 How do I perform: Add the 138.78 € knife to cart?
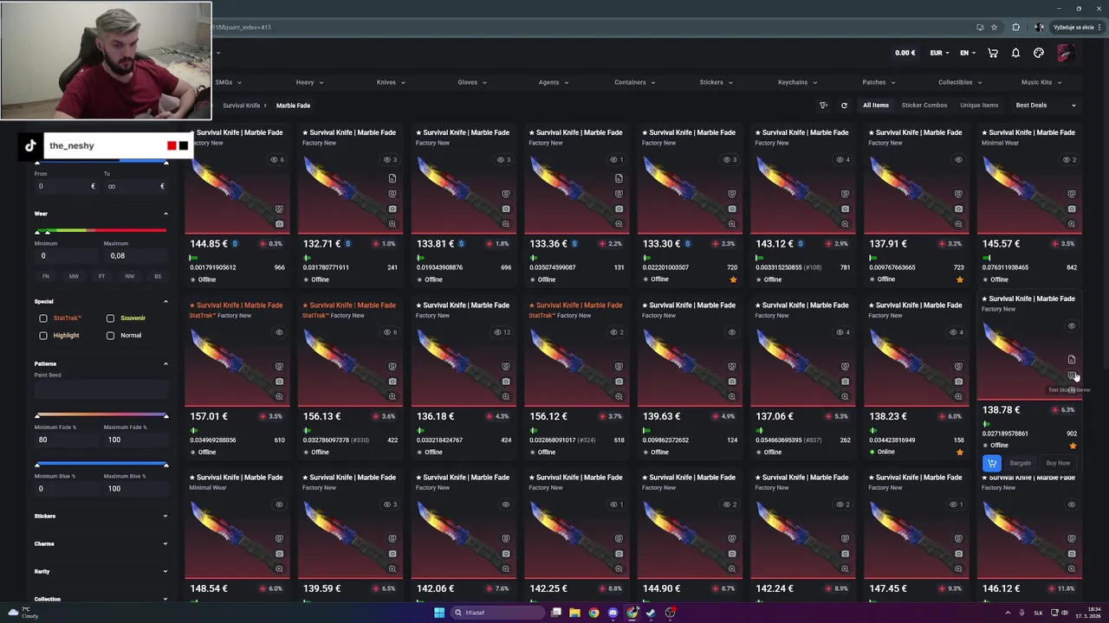pyautogui.click(x=992, y=463)
